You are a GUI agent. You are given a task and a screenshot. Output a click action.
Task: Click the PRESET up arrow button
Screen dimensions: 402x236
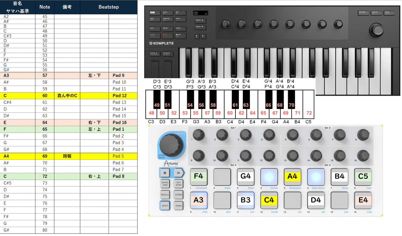pyautogui.click(x=200, y=20)
